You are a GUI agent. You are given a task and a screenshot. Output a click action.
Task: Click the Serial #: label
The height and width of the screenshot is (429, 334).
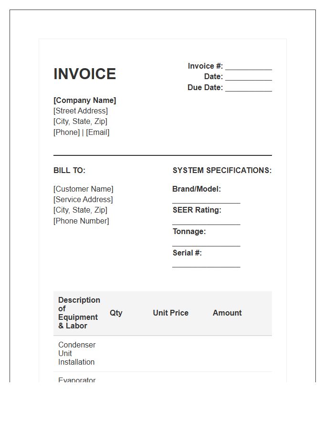[187, 253]
